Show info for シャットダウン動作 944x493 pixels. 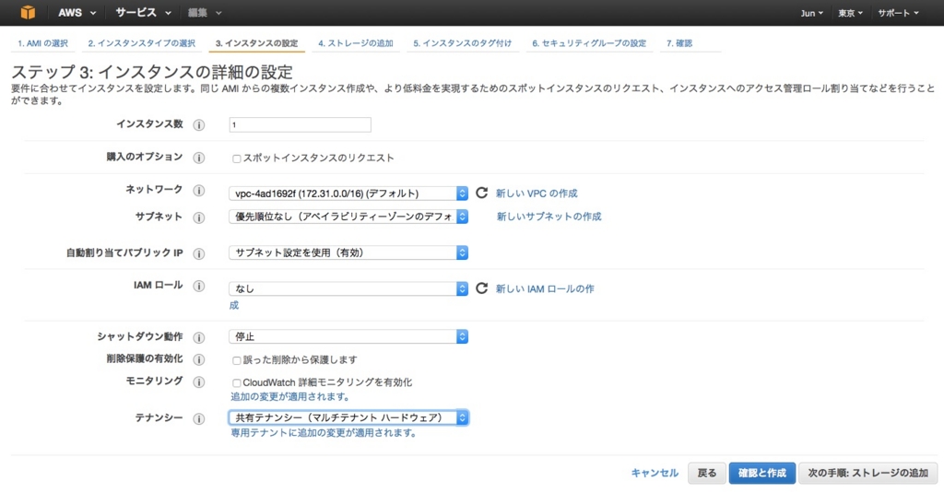click(199, 337)
